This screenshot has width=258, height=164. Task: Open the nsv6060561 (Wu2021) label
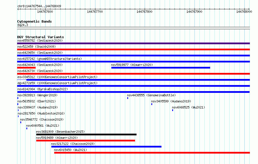point(43,126)
